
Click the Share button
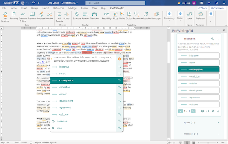coord(203,8)
